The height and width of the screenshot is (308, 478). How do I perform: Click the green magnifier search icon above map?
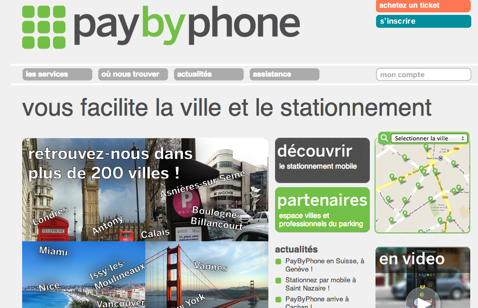[x=384, y=138]
